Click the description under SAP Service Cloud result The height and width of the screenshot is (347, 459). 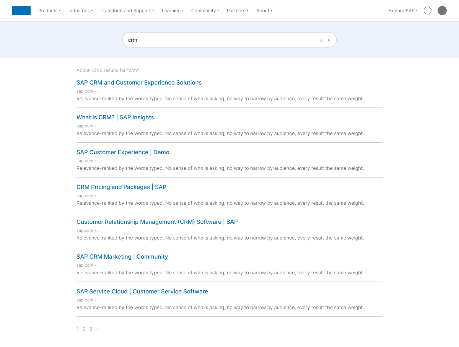coord(220,308)
